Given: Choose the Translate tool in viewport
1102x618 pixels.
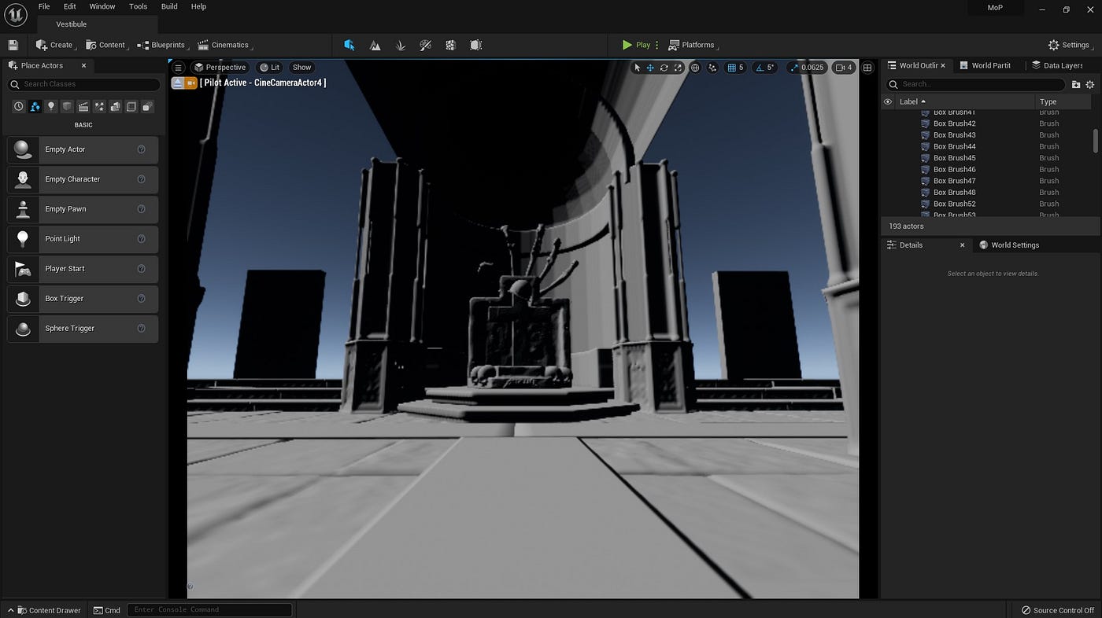Looking at the screenshot, I should pos(650,68).
